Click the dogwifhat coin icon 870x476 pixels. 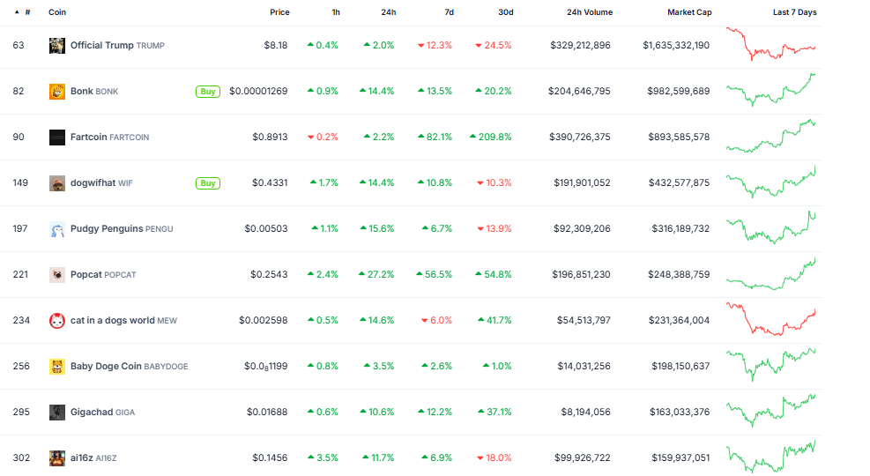(57, 183)
